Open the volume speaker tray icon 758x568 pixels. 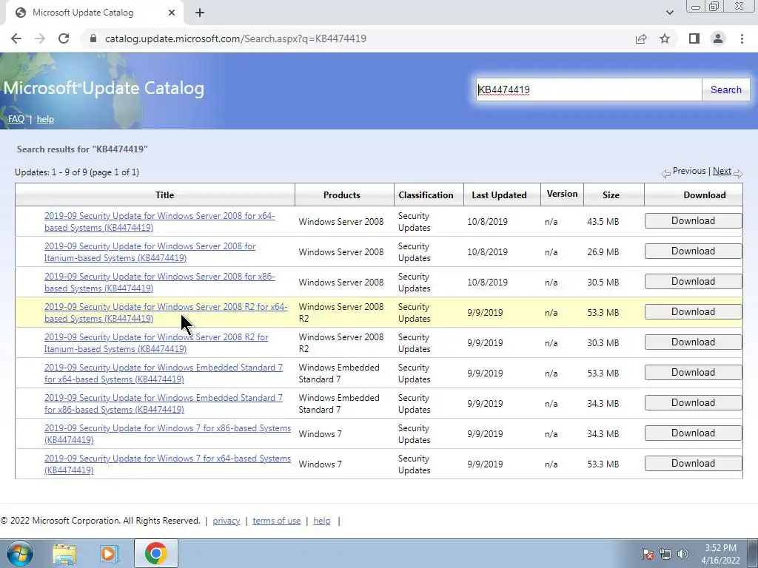tap(683, 554)
